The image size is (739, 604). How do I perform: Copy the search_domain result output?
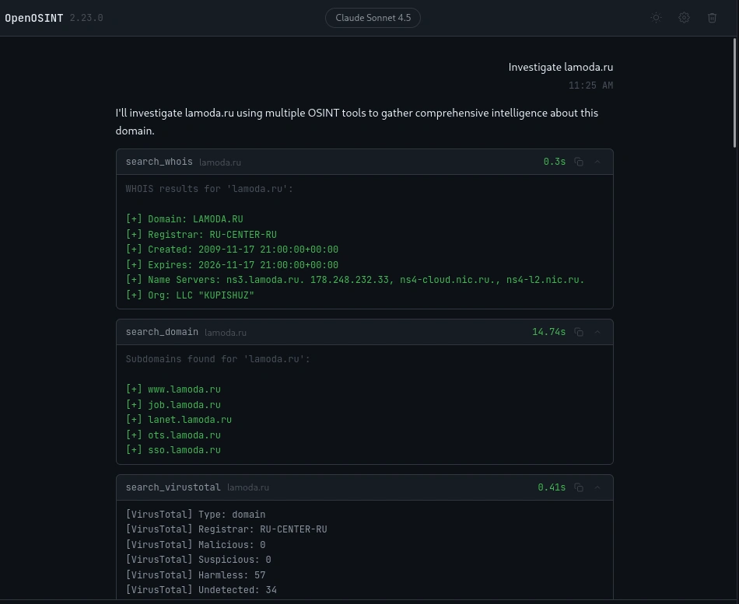point(579,332)
